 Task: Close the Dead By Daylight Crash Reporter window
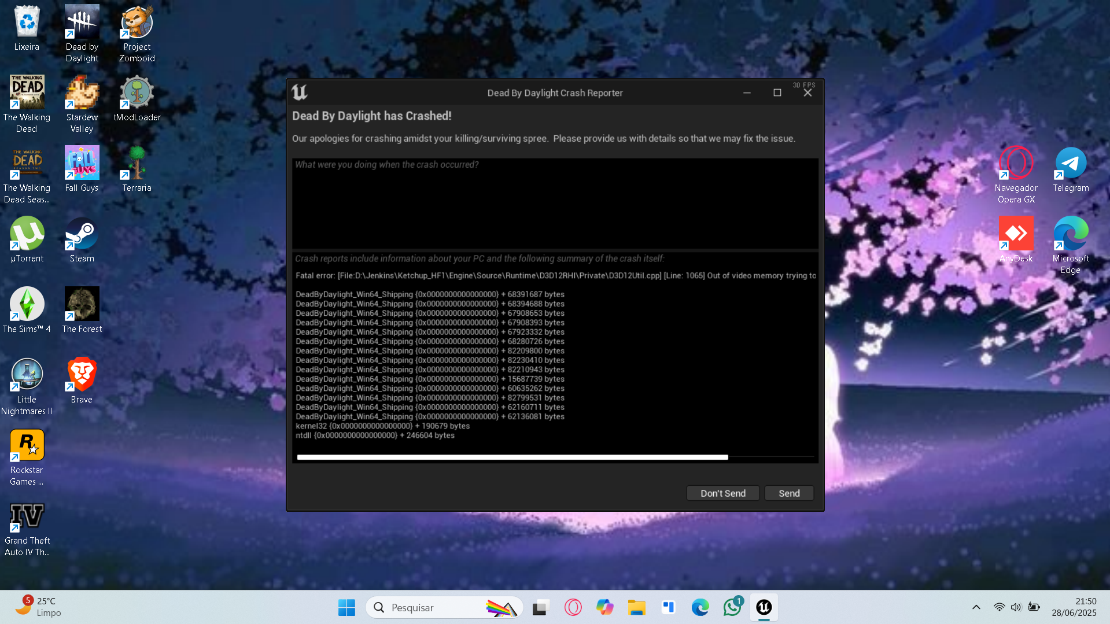[807, 93]
